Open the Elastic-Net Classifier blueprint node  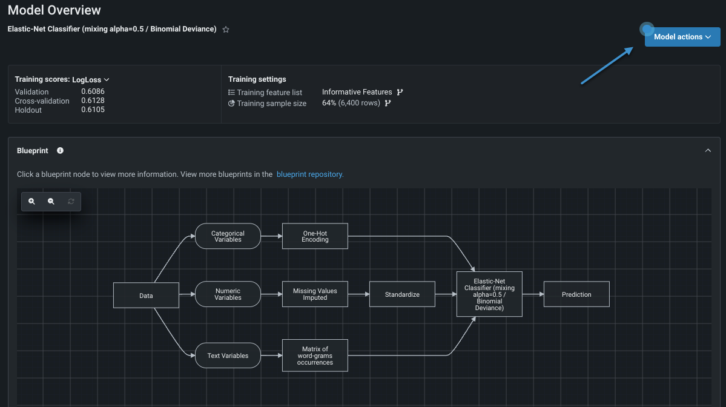pos(489,294)
